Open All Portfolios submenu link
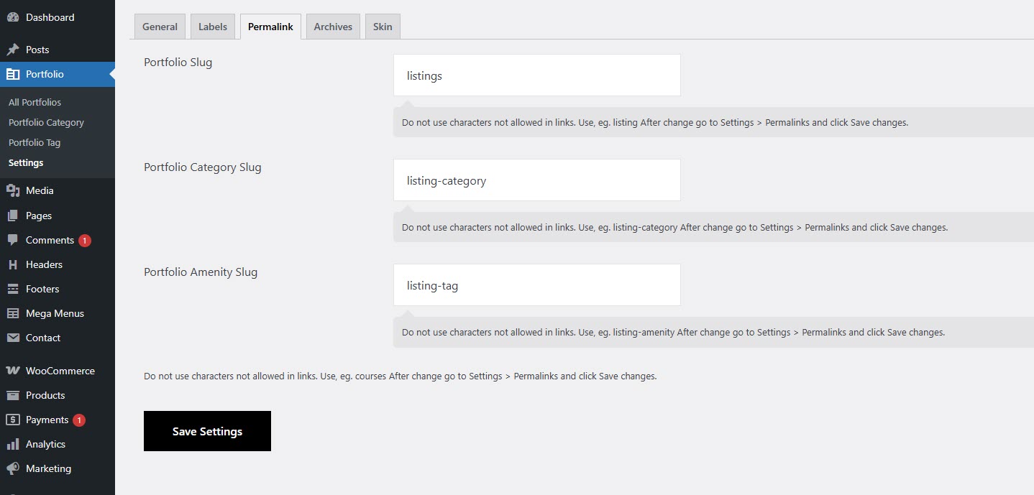This screenshot has height=495, width=1034. pos(35,102)
